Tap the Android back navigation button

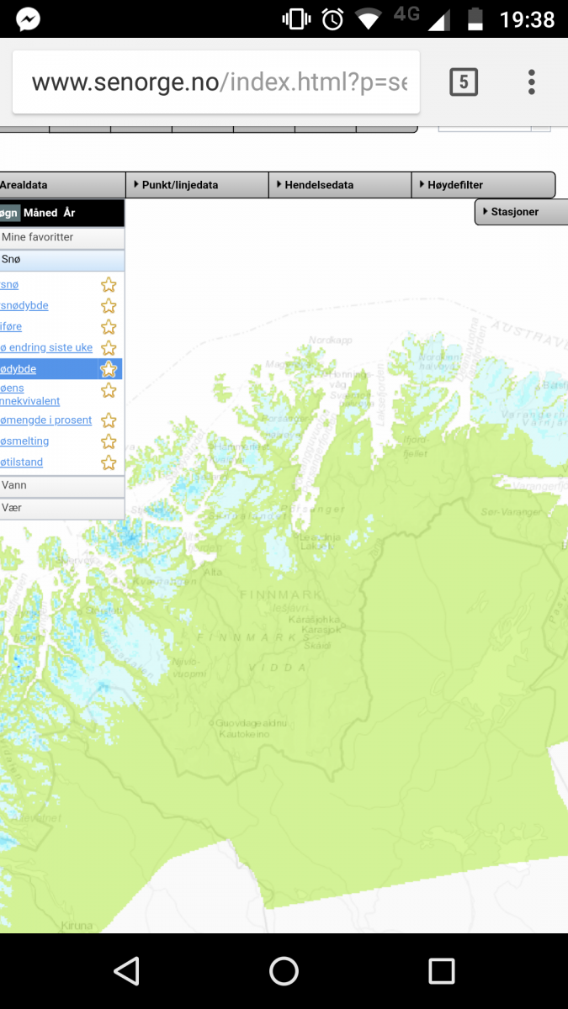click(x=126, y=971)
